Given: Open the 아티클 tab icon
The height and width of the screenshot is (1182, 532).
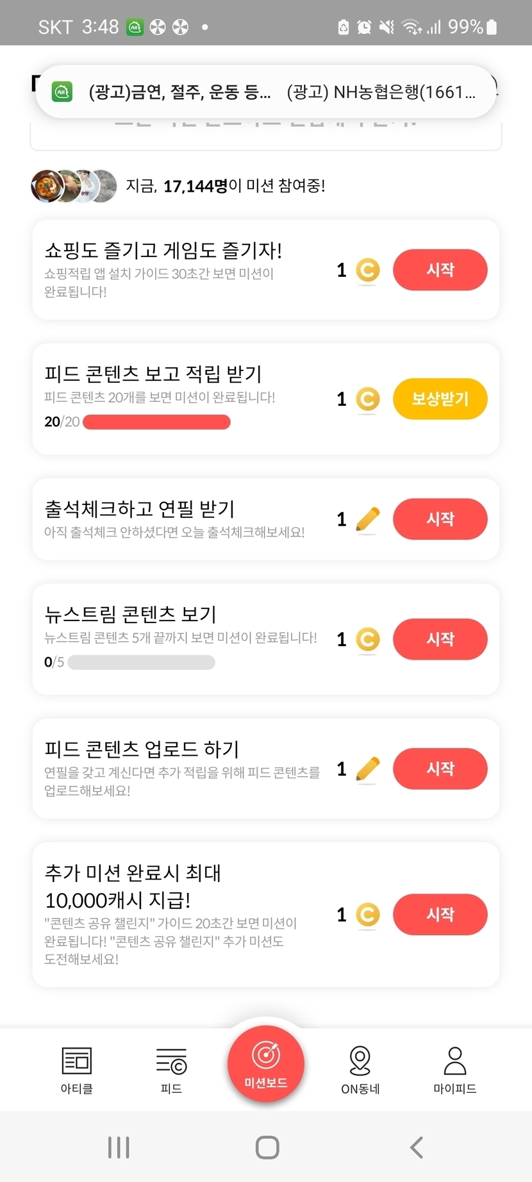Looking at the screenshot, I should click(x=77, y=1061).
